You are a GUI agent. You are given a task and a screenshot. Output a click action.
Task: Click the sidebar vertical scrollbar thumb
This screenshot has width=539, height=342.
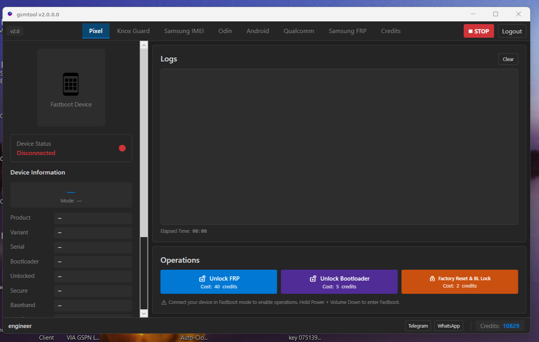(x=144, y=143)
